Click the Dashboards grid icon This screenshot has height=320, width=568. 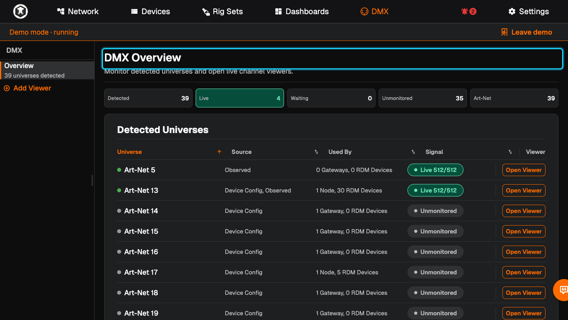[x=278, y=11]
